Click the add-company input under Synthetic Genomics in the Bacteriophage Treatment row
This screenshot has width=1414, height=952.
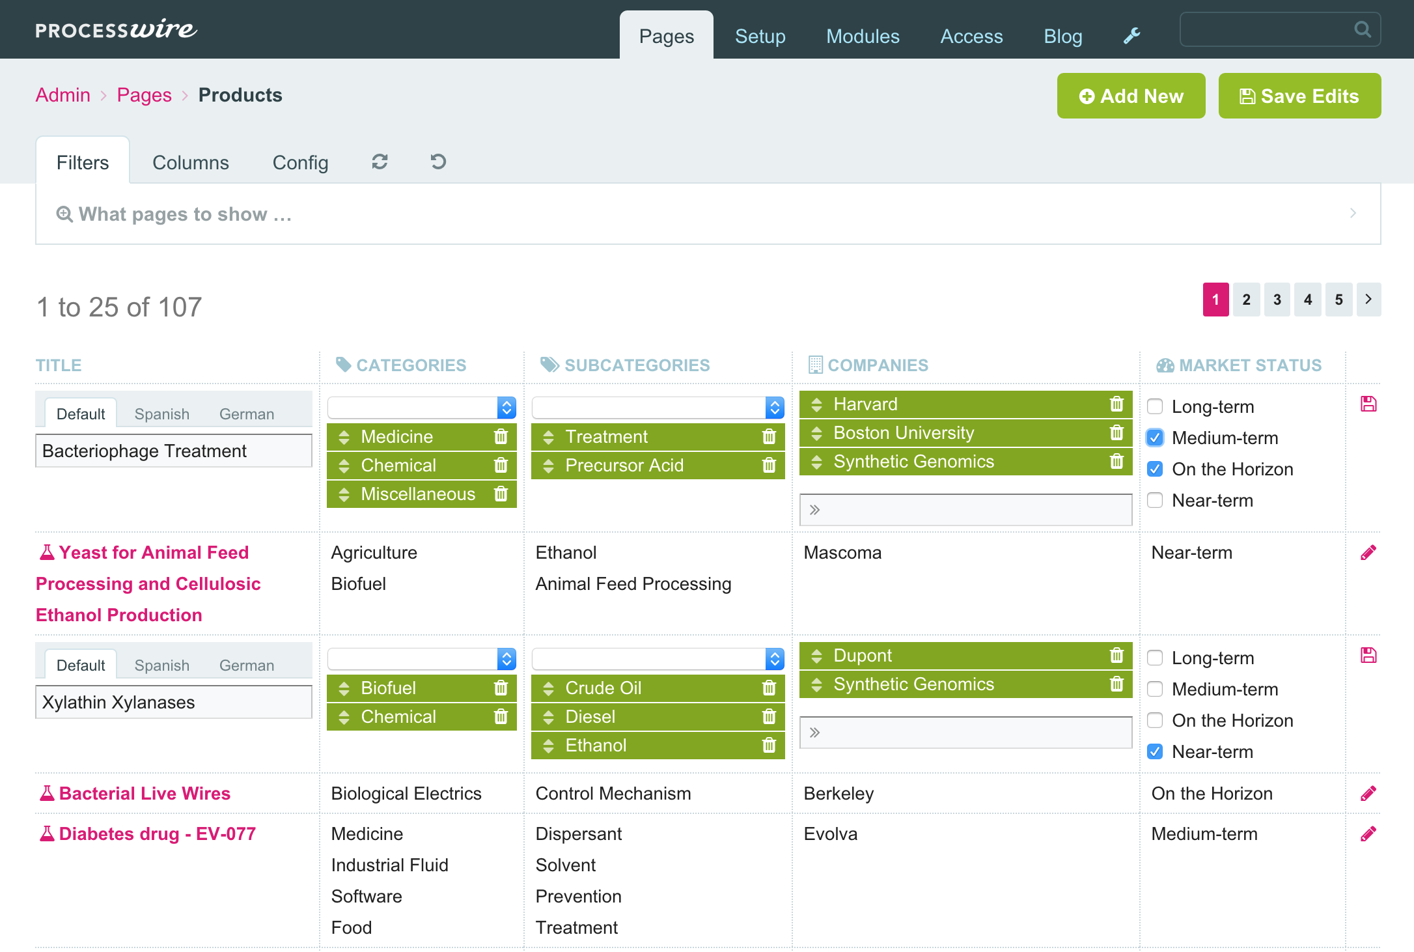tap(965, 509)
